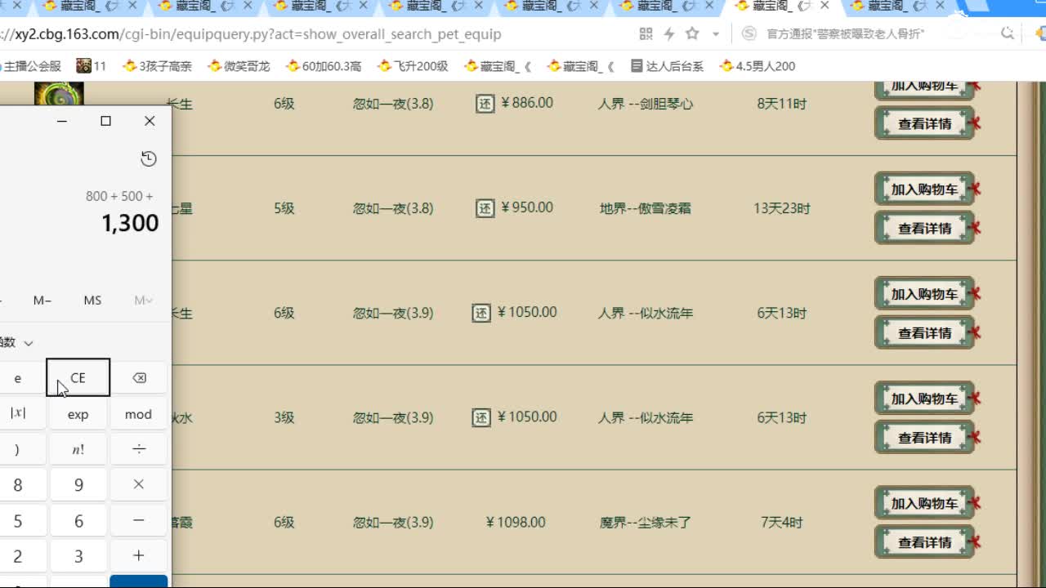Click the QR grid icon in the address bar
The width and height of the screenshot is (1046, 588).
(646, 33)
